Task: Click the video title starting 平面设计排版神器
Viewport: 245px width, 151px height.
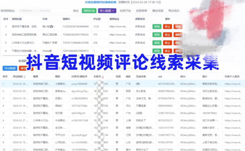Action: point(25,51)
